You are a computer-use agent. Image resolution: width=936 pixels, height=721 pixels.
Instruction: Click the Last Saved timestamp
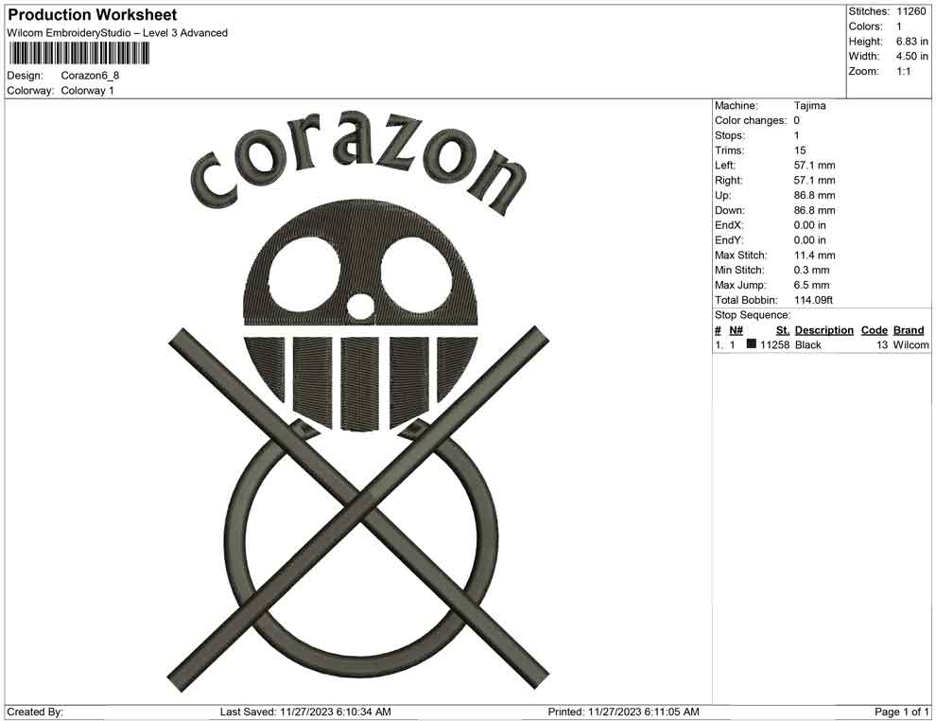(x=305, y=712)
